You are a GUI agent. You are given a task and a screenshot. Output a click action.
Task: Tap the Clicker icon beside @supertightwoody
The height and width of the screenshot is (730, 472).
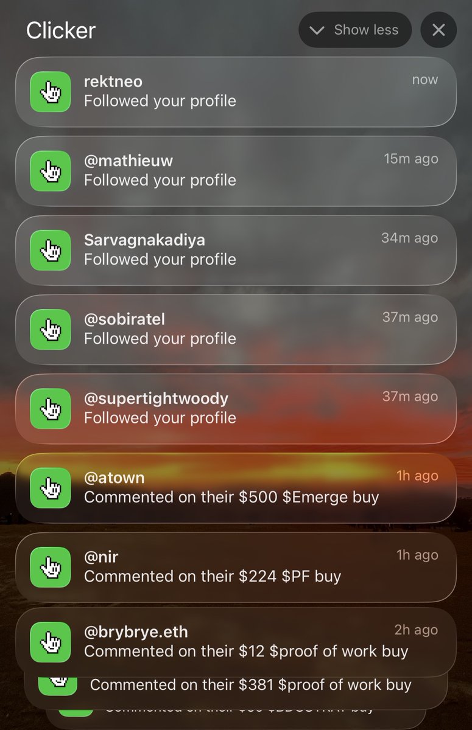click(51, 408)
